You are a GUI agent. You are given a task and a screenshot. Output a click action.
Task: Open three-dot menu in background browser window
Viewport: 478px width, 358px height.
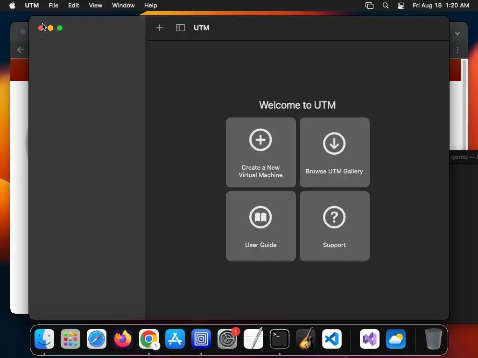457,50
